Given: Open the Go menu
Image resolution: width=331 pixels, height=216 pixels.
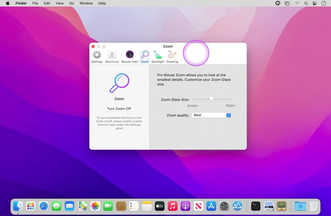Looking at the screenshot, I should pos(71,3).
